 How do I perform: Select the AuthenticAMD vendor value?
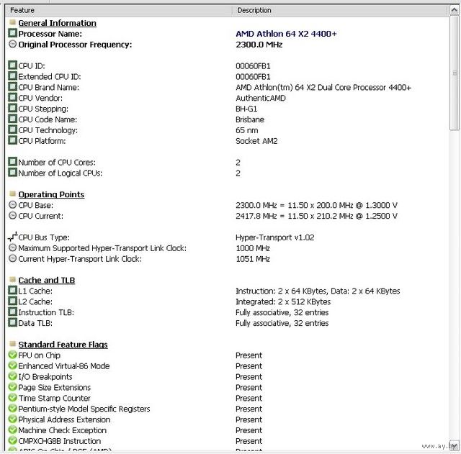(x=261, y=98)
